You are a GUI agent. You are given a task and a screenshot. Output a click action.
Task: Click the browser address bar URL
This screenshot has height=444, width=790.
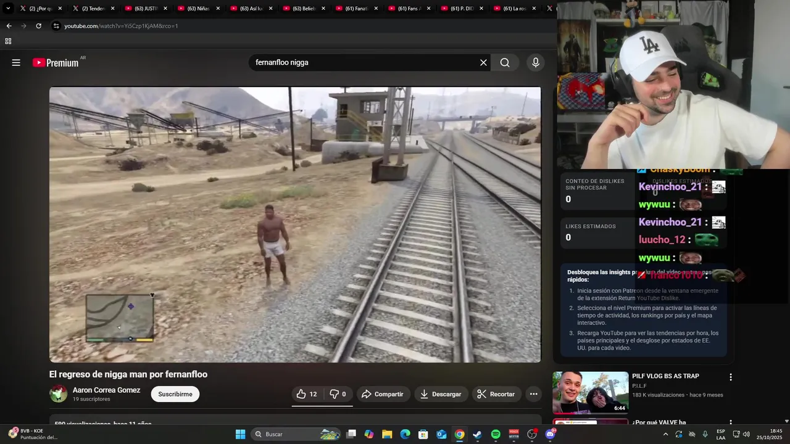pos(121,26)
